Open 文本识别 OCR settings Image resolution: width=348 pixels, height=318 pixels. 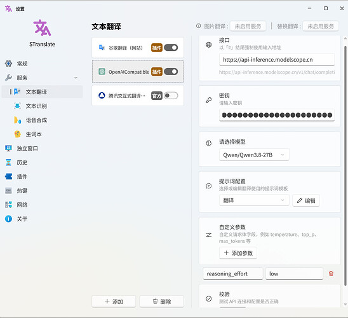[x=42, y=106]
